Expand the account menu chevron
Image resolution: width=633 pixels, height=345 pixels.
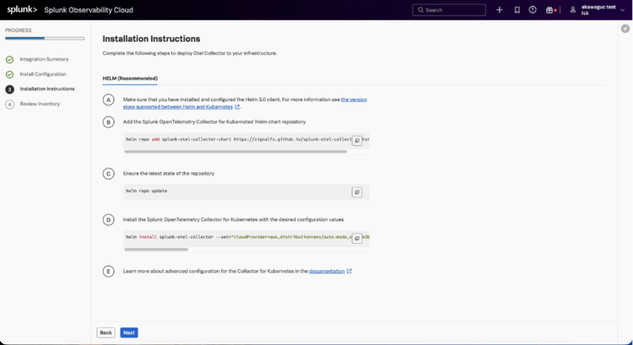point(622,10)
